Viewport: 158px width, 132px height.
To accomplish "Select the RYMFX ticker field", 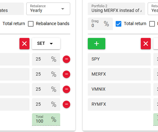I will coord(119,104).
